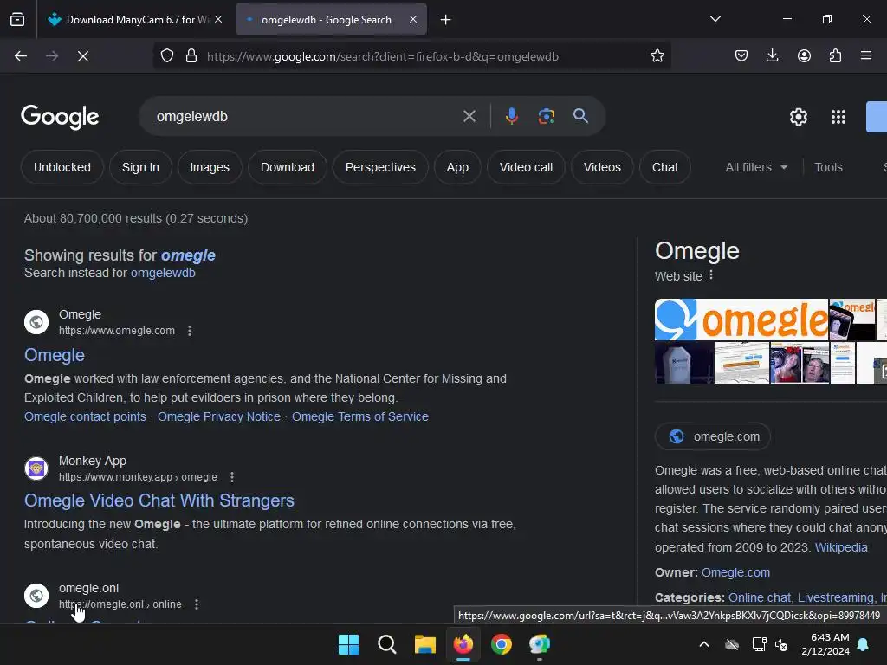Go back to the previous page

[x=21, y=56]
